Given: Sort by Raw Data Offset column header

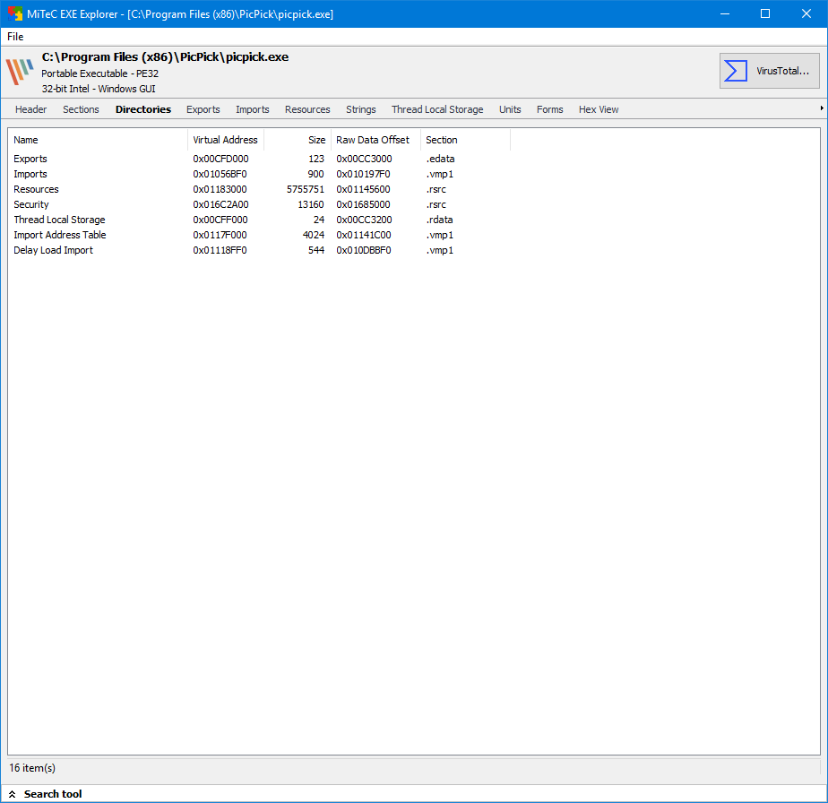Looking at the screenshot, I should tap(375, 140).
